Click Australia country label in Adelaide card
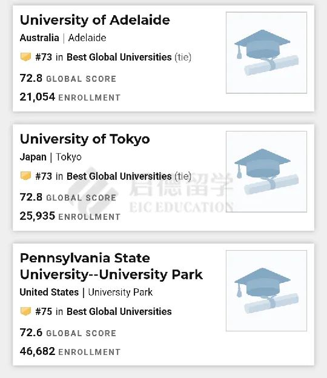Screen dimensions: 327x378 tap(39, 38)
